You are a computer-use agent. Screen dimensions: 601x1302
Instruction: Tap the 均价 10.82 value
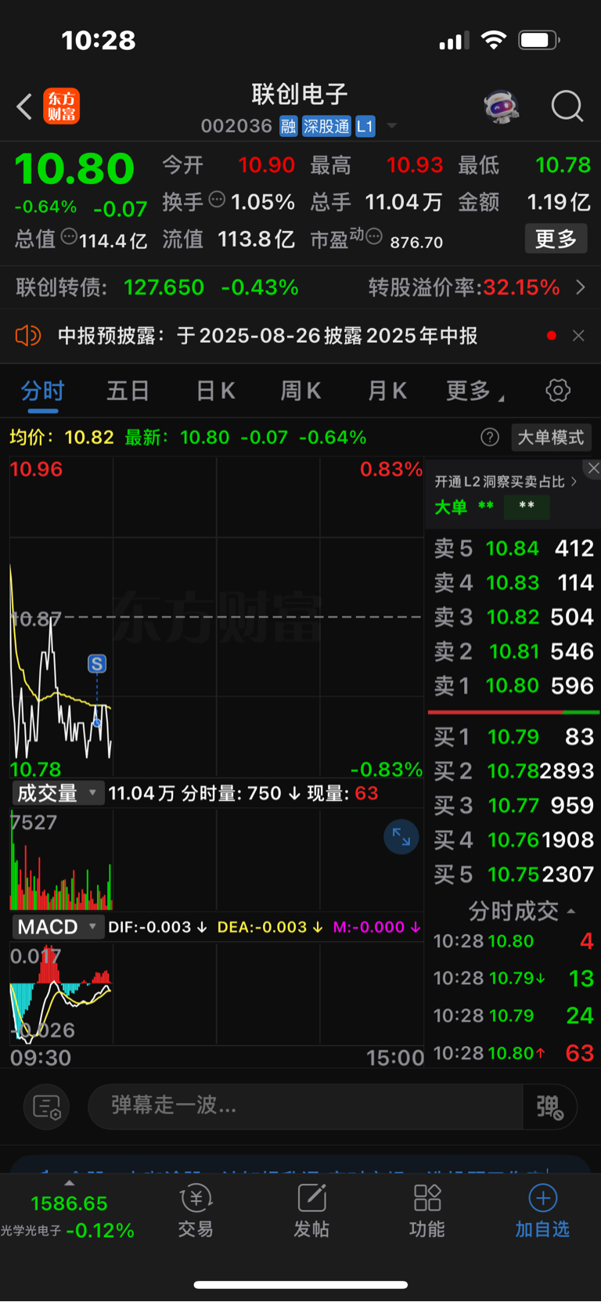[89, 437]
